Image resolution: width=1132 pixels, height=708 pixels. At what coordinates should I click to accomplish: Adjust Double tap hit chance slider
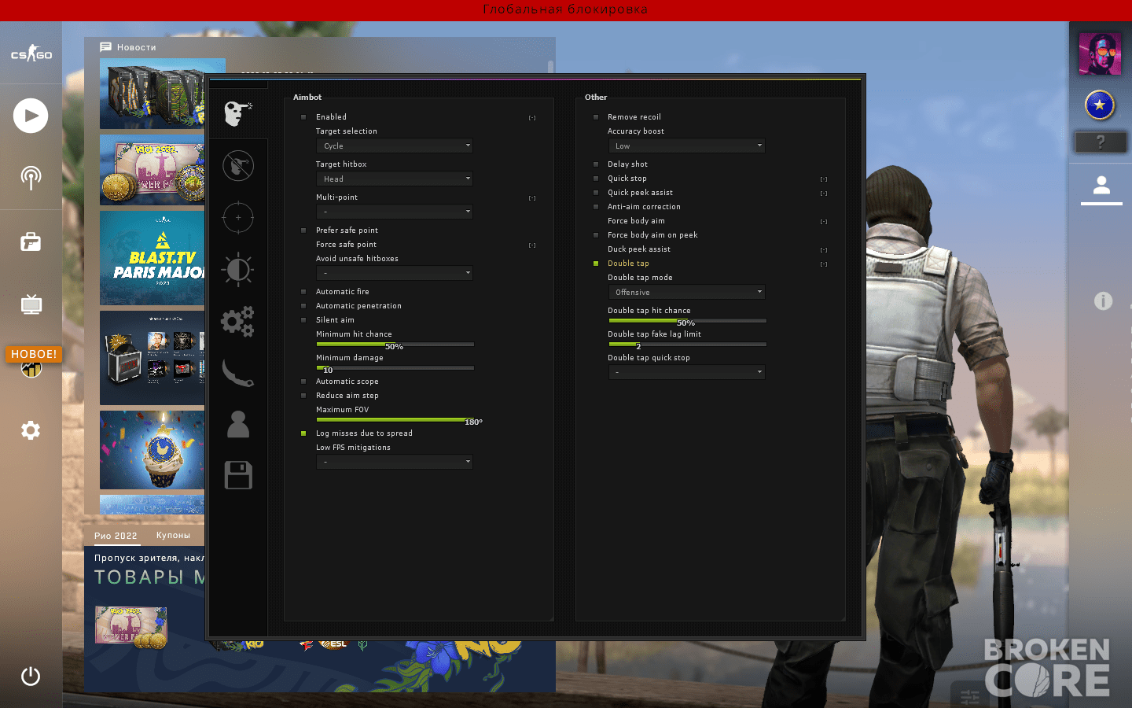pos(686,320)
